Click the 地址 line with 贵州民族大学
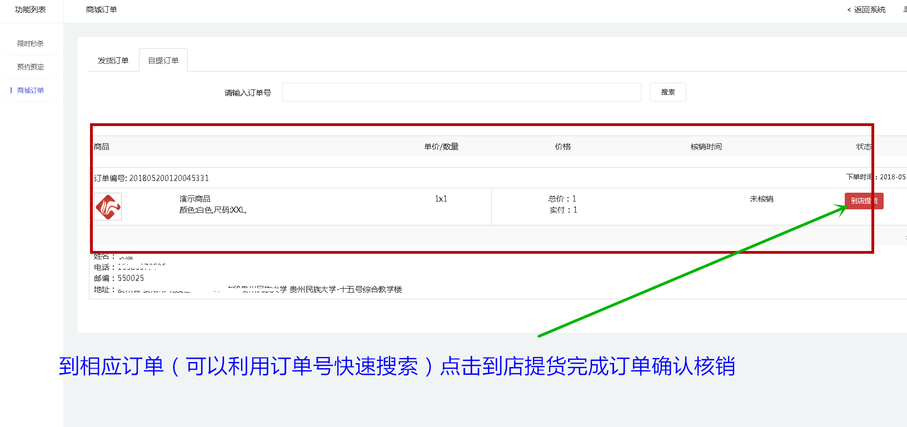 point(248,289)
